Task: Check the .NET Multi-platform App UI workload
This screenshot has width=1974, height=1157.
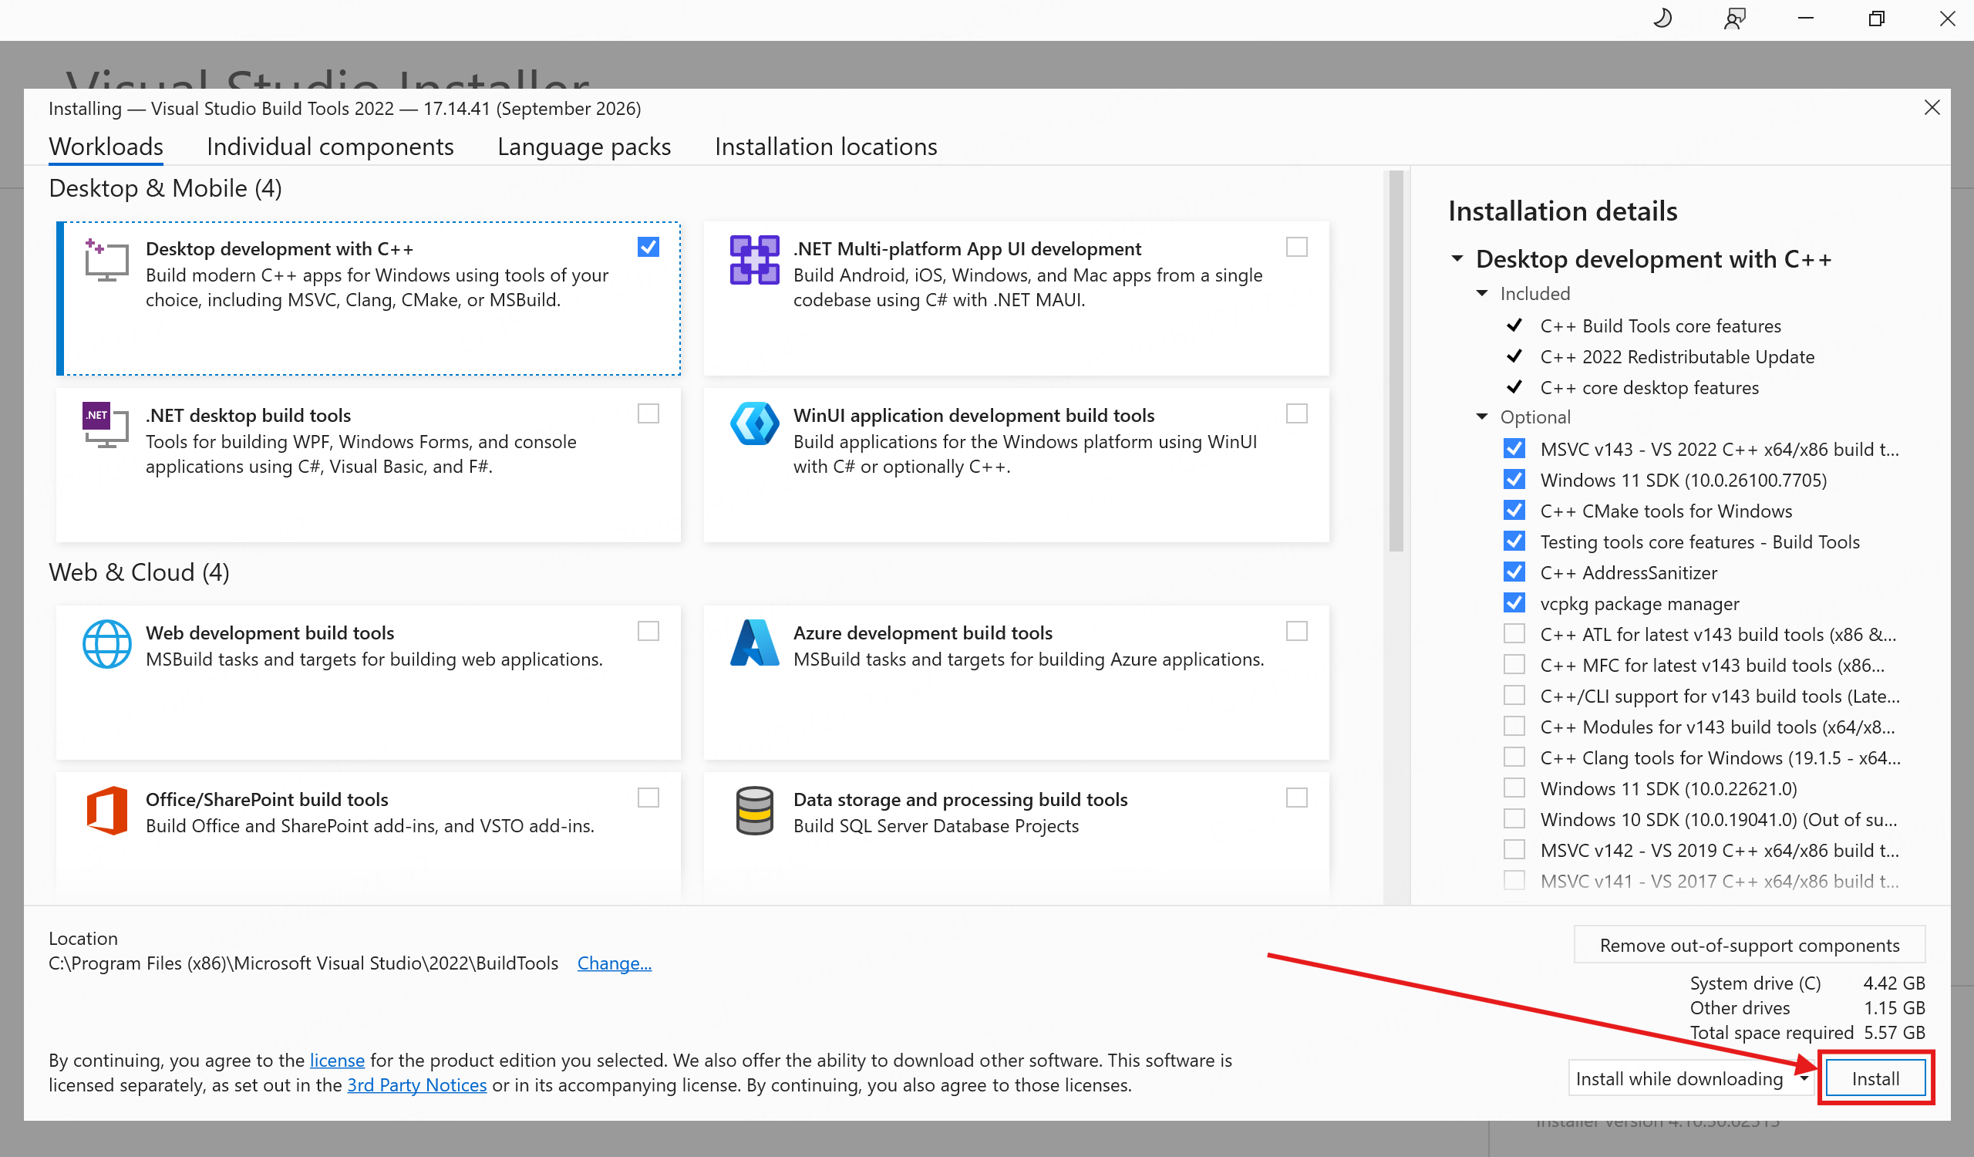Action: point(1296,248)
